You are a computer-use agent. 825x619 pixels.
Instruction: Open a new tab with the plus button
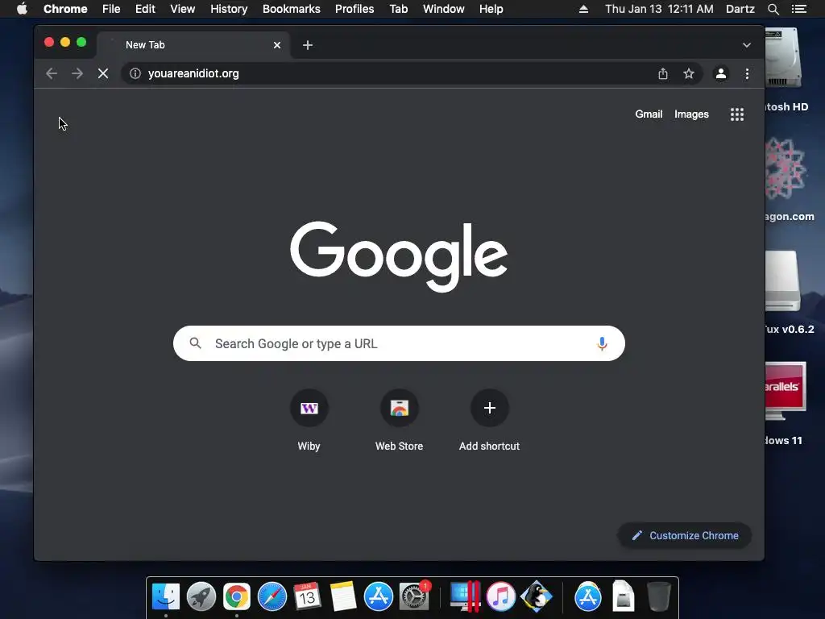click(x=308, y=45)
